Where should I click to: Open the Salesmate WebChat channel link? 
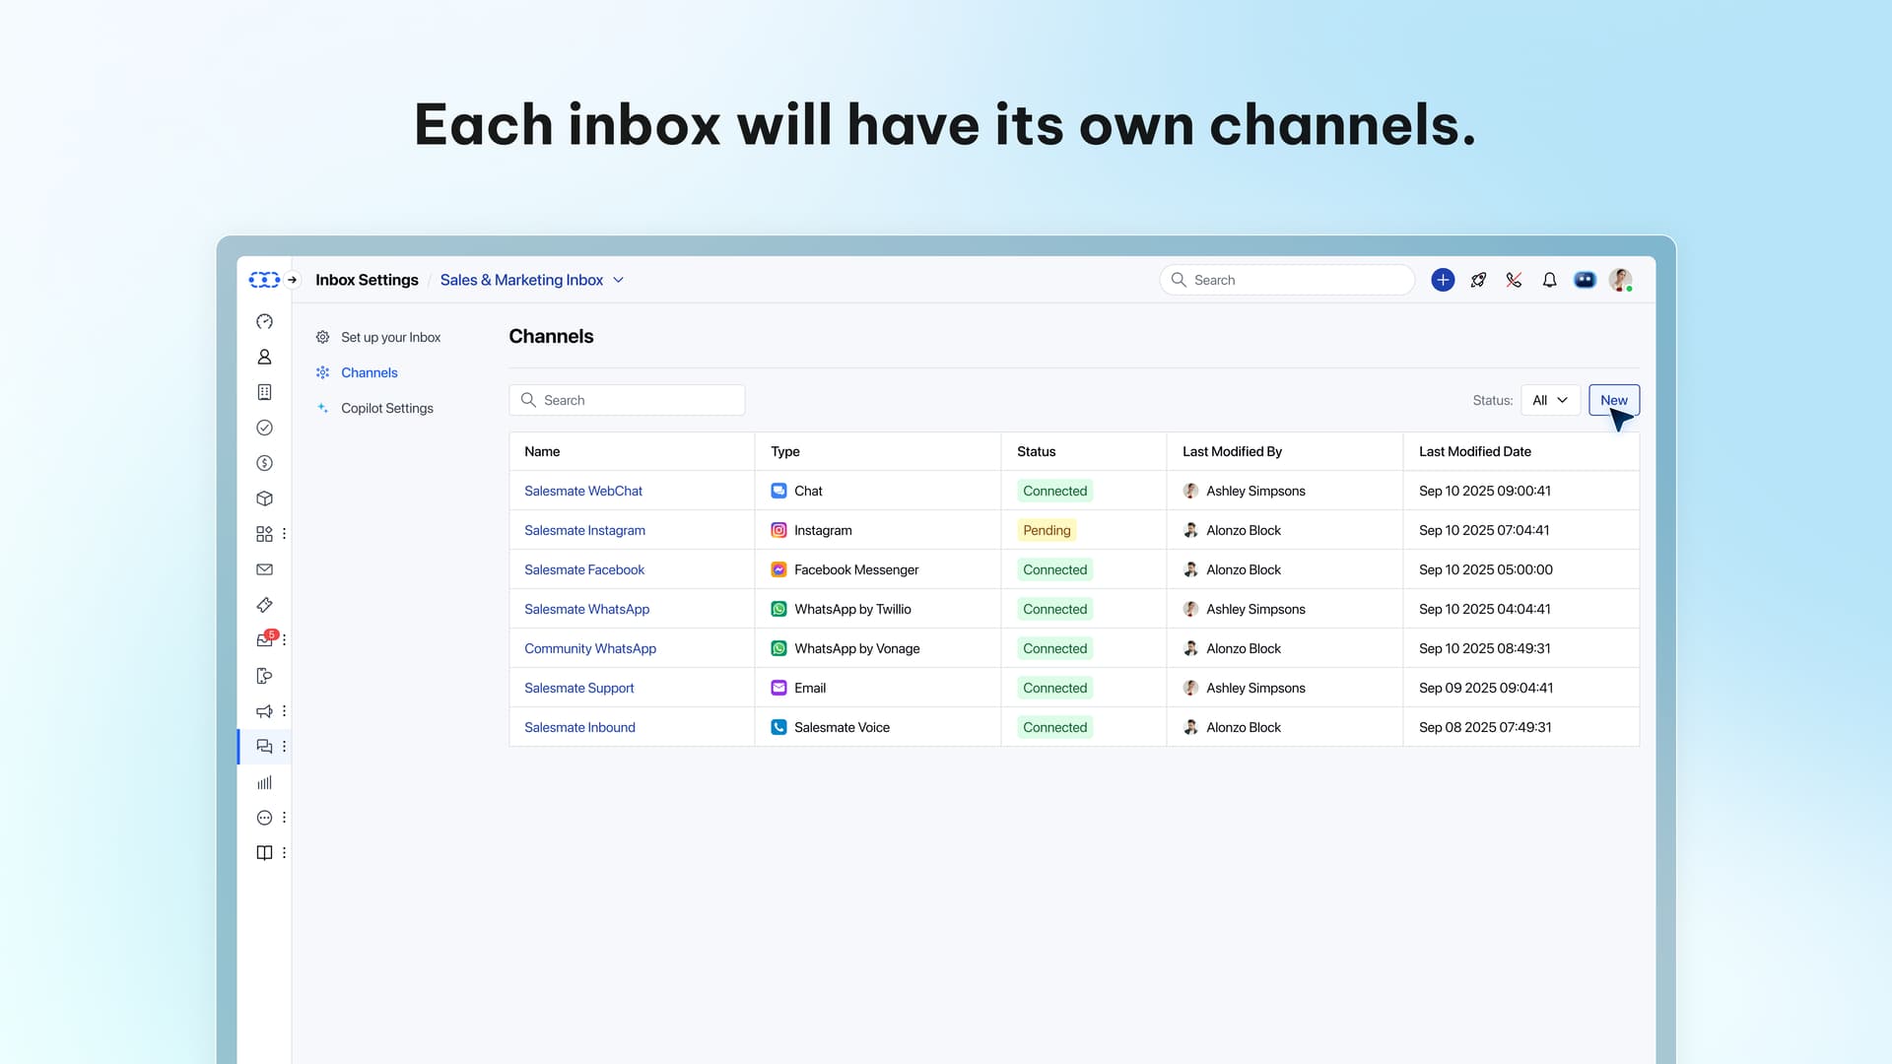[582, 491]
